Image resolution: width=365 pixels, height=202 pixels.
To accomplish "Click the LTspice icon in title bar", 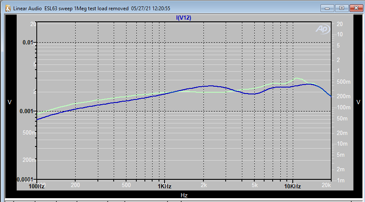I will (x=8, y=9).
